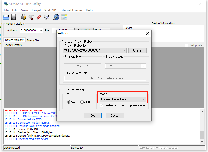Viewport: 208px width, 152px height.
Task: Click the log panel scrollbar up arrow
Action: [x=202, y=112]
